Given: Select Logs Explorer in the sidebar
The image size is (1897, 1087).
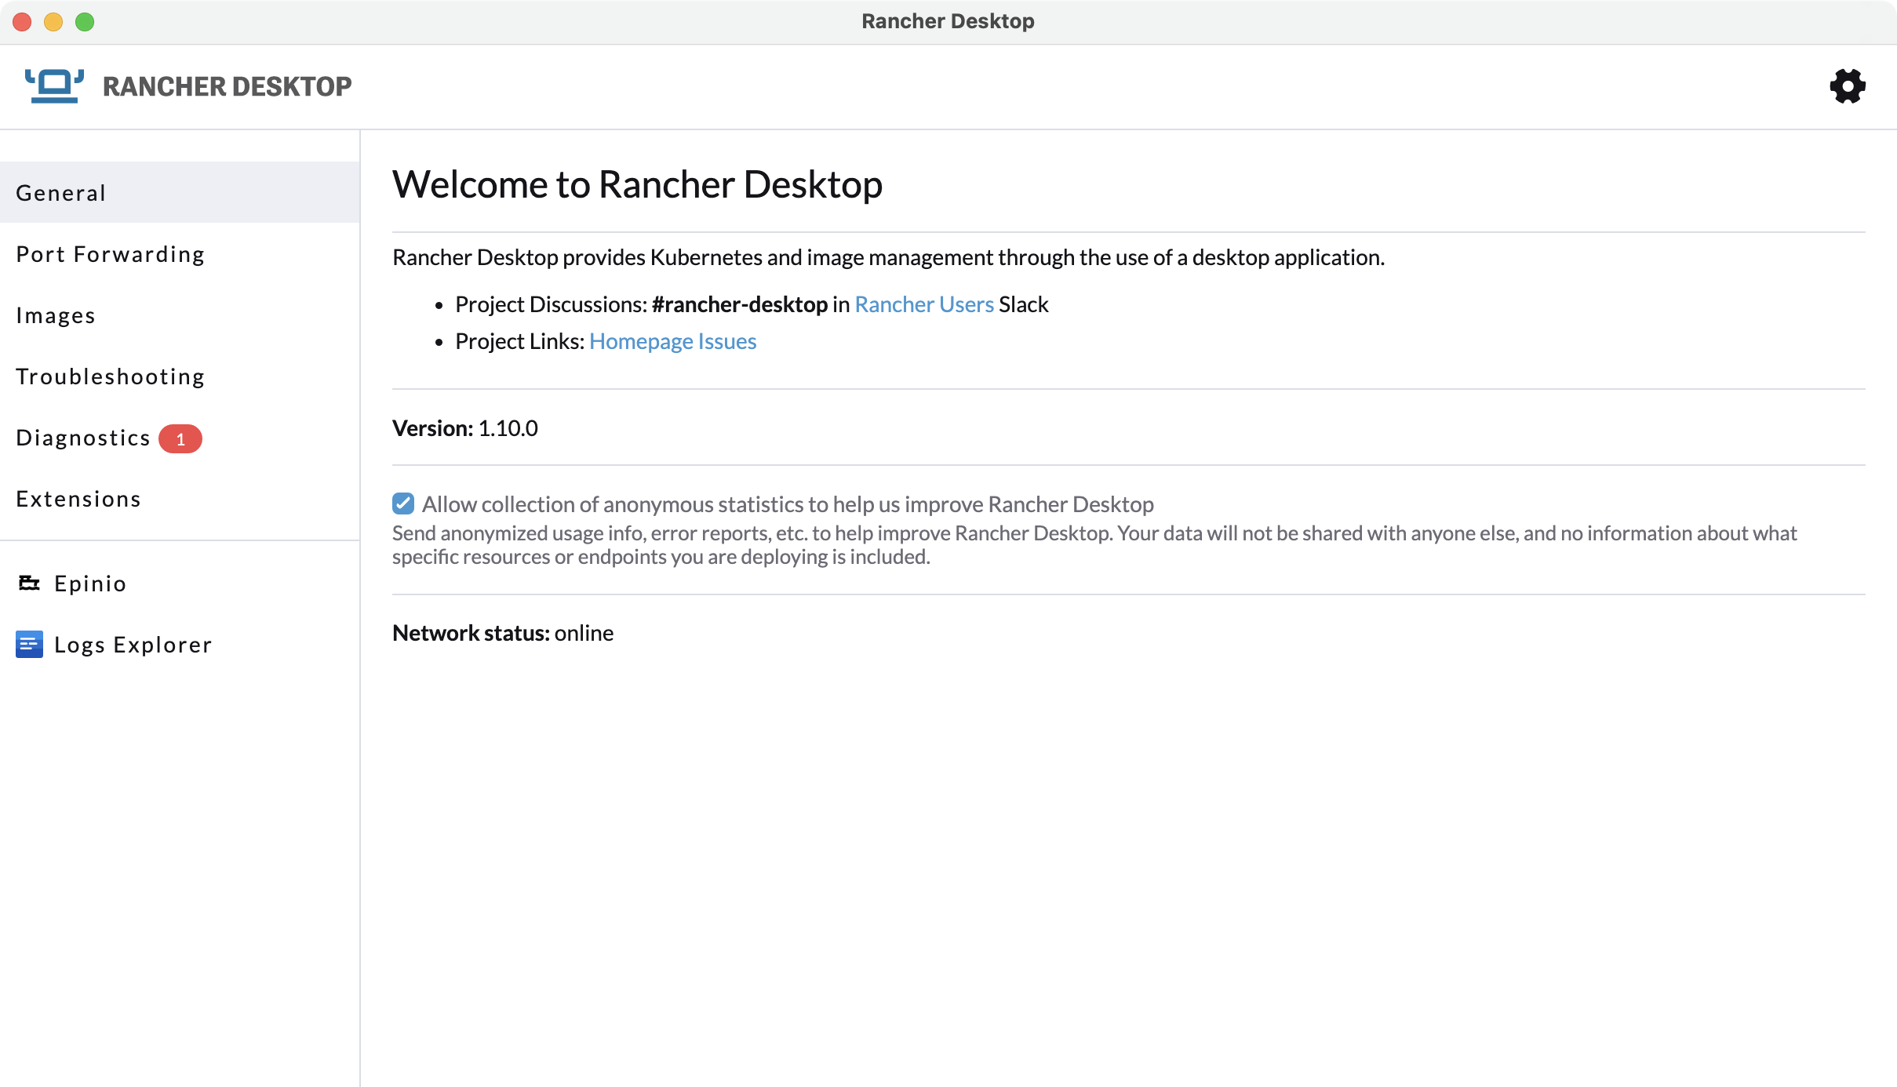Looking at the screenshot, I should (x=133, y=644).
